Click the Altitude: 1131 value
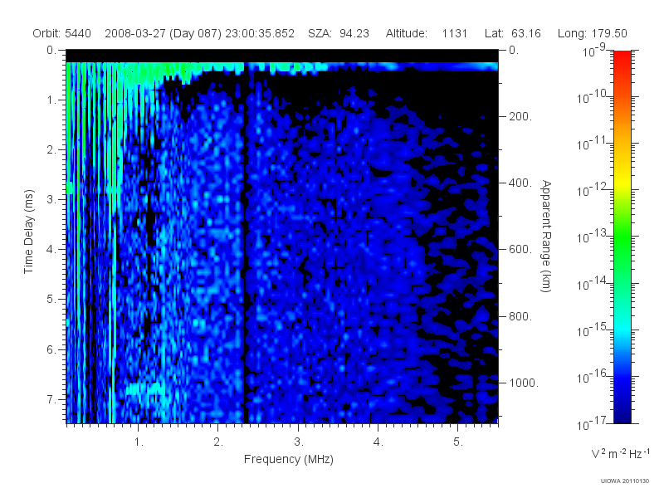Image resolution: width=664 pixels, height=498 pixels. [x=426, y=33]
